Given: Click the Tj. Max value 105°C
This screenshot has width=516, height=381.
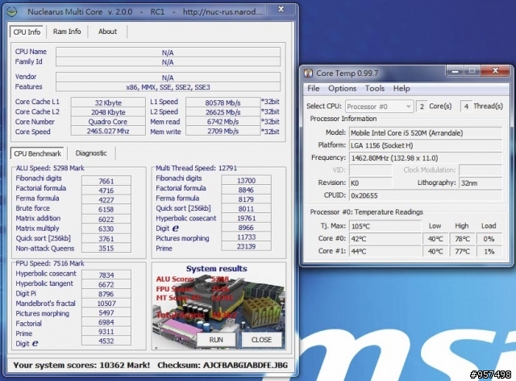Looking at the screenshot, I should (385, 227).
